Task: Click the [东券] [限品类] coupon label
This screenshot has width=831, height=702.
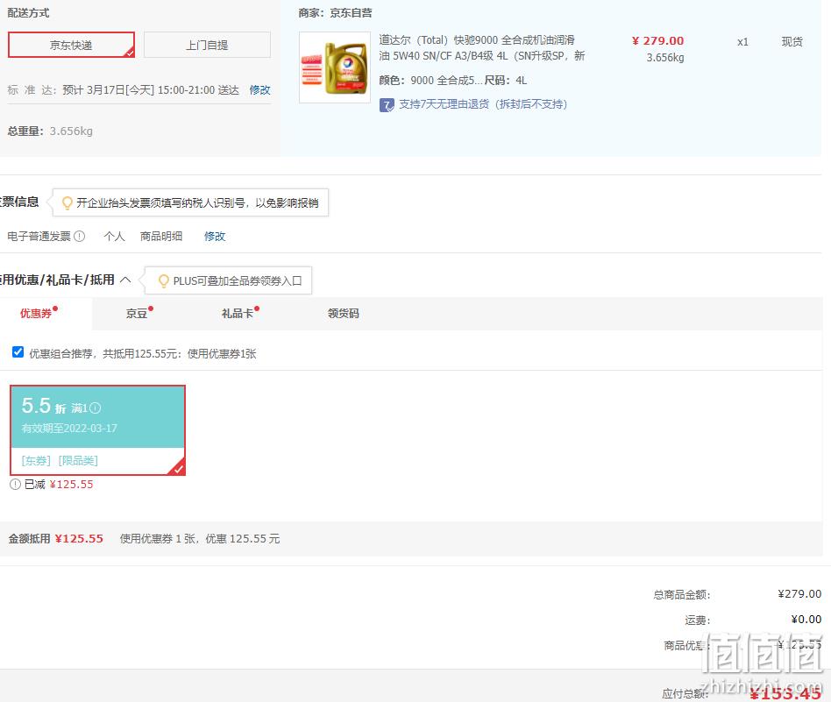Action: pyautogui.click(x=60, y=461)
